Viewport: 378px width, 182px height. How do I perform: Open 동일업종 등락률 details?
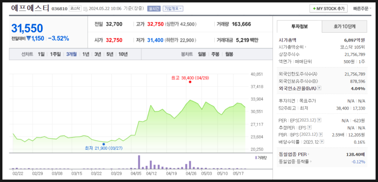295,161
